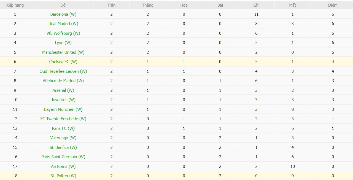Click the St. Polten (W) link

63,176
